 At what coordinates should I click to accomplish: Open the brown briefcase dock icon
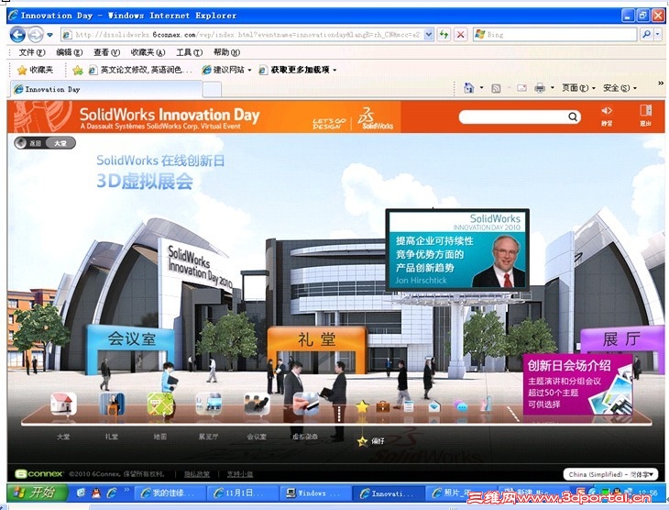pyautogui.click(x=383, y=406)
